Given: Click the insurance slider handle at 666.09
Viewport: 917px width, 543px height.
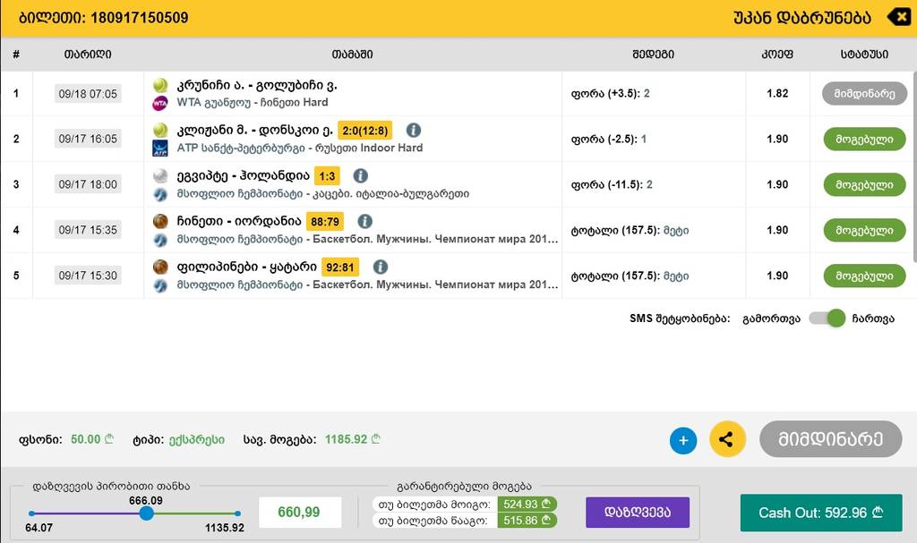Looking at the screenshot, I should [x=146, y=513].
